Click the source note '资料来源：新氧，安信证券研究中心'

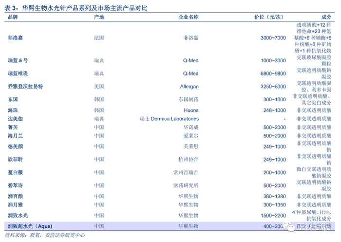tap(45, 235)
